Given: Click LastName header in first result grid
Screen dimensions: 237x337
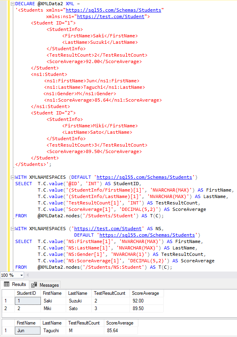Looking at the screenshot, I should (x=79, y=293).
